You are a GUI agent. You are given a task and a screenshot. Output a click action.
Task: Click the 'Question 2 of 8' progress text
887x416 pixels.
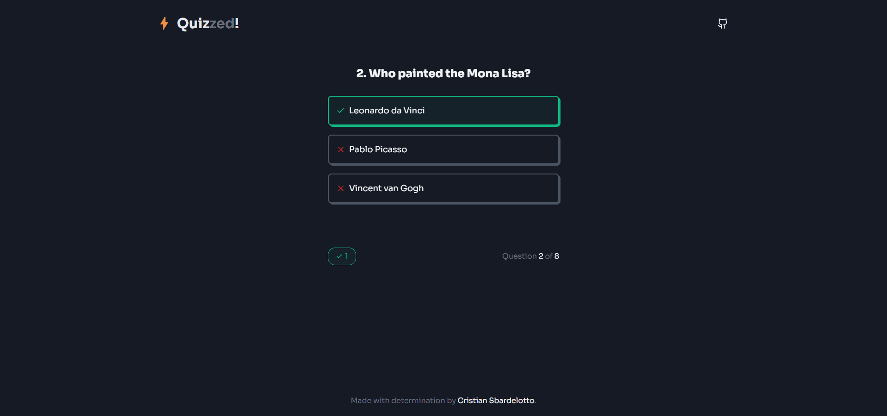530,256
